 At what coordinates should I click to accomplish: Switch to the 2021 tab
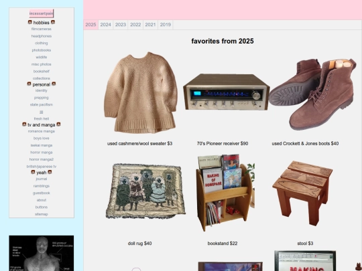click(150, 25)
